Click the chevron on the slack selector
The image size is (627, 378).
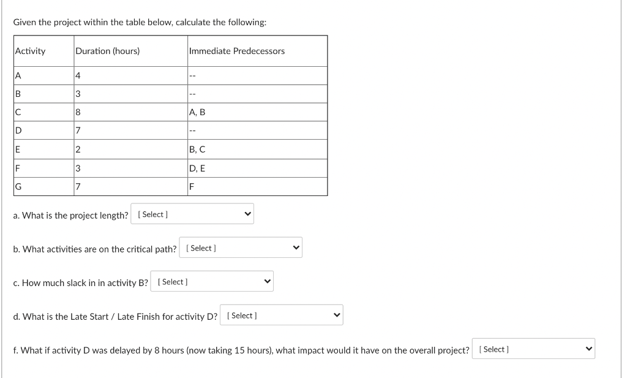(x=266, y=281)
